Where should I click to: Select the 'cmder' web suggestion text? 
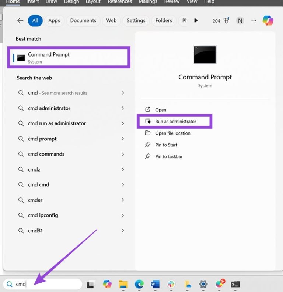pos(35,200)
